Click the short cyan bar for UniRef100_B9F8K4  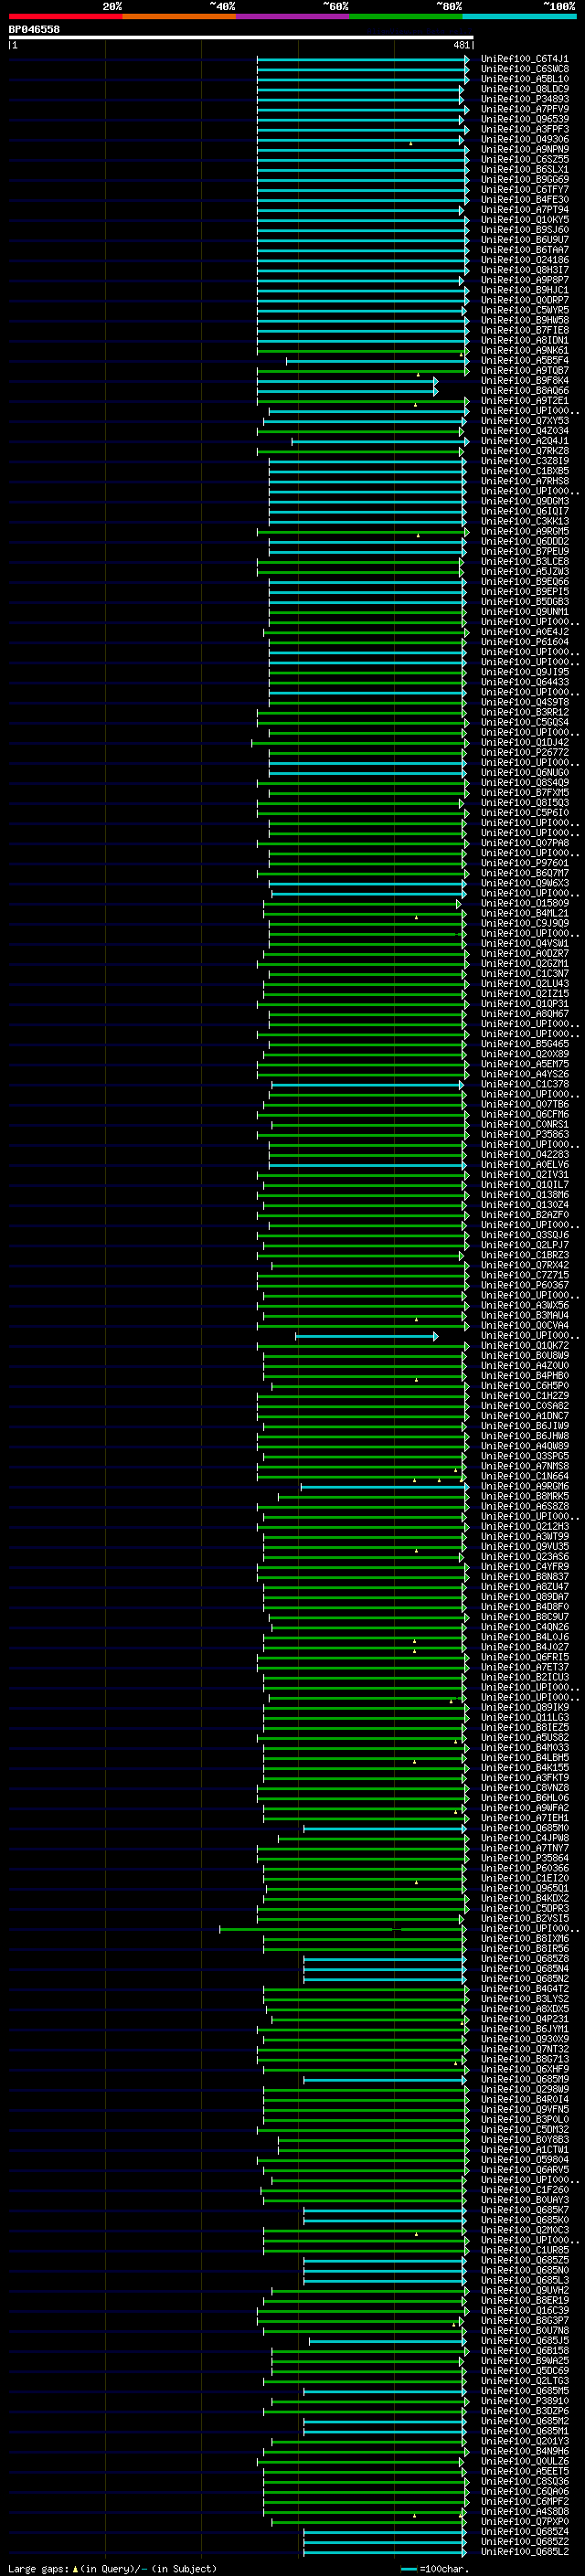(347, 381)
